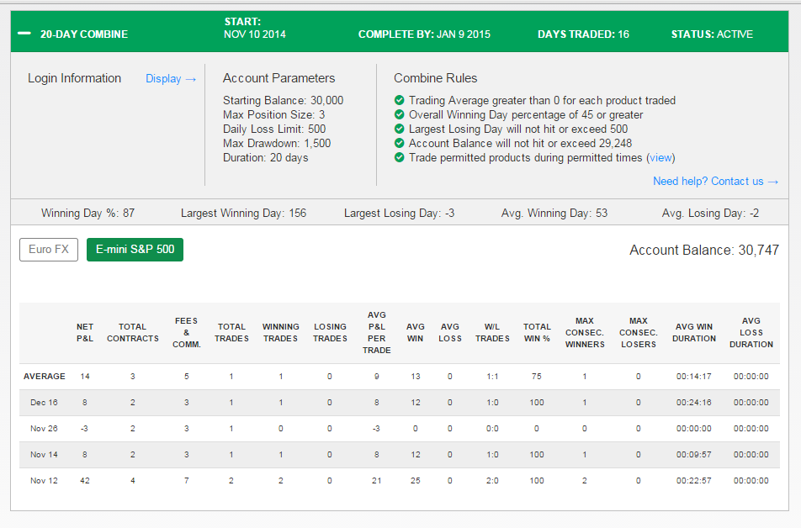Image resolution: width=801 pixels, height=528 pixels.
Task: Click the Winning Day %: 87 stat
Action: [x=88, y=213]
